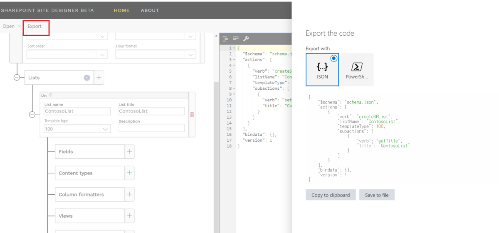499x233 pixels.
Task: Click the List name input field
Action: [77, 111]
